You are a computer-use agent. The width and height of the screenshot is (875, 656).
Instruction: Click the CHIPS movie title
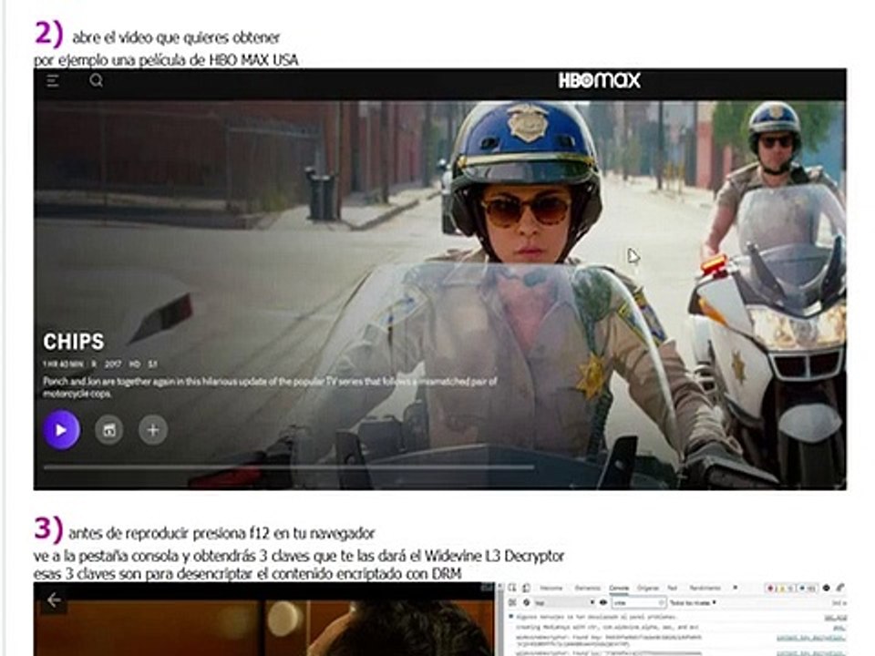coord(74,342)
